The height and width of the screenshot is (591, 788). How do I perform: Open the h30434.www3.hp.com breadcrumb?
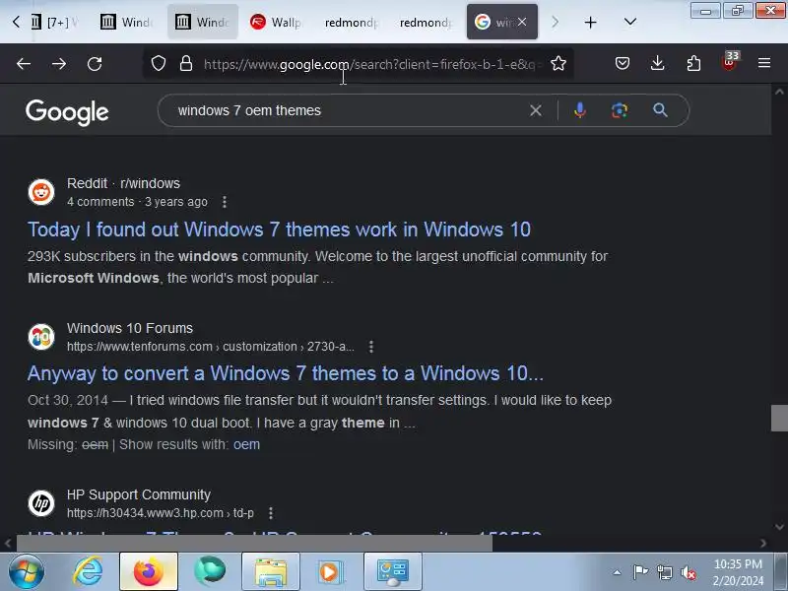(161, 513)
